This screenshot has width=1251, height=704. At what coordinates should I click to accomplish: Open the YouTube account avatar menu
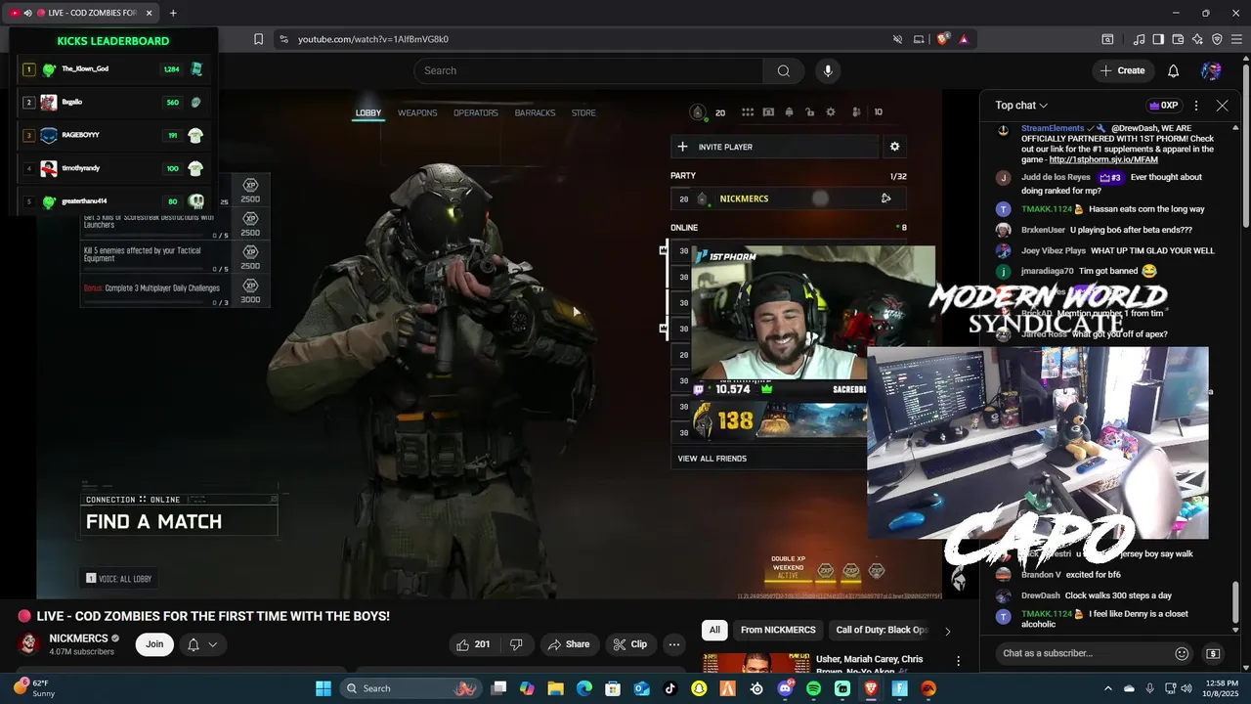tap(1211, 70)
